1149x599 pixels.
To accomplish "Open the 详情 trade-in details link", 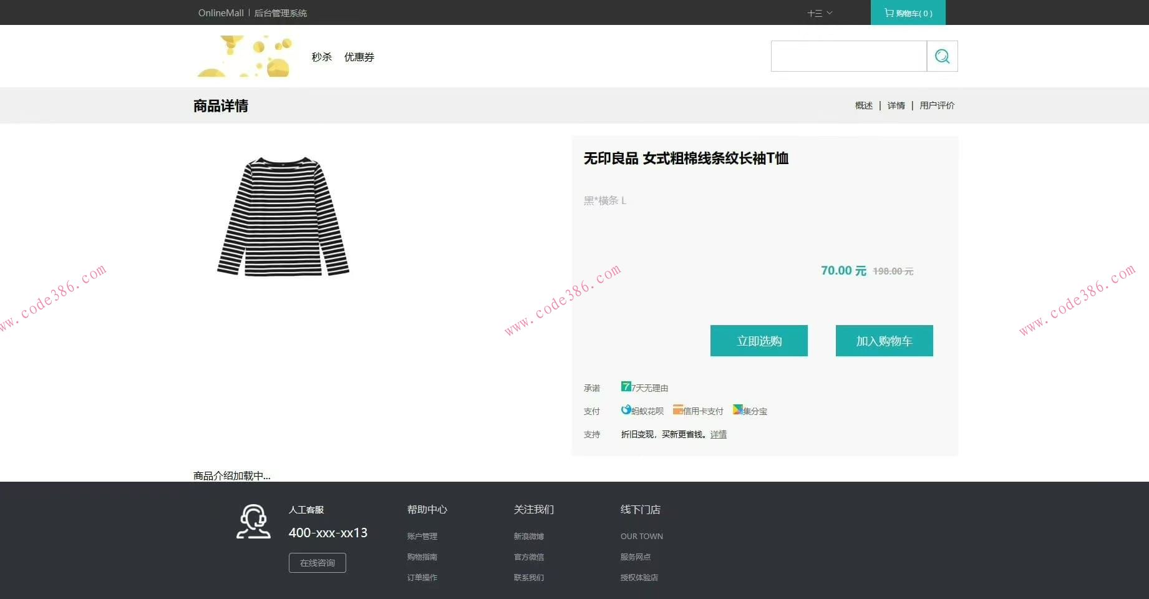I will pyautogui.click(x=718, y=434).
